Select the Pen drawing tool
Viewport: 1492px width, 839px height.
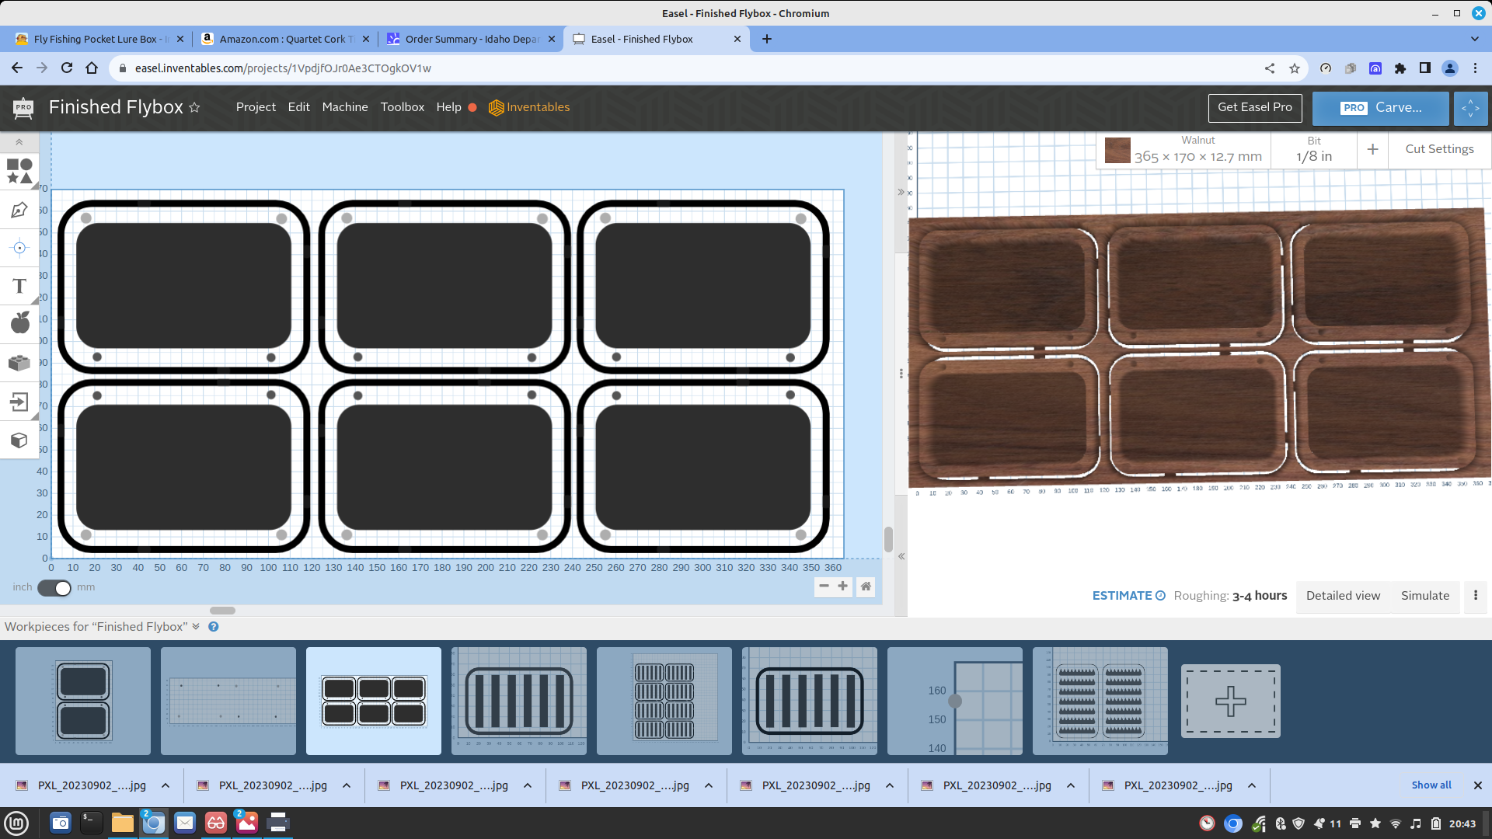point(19,210)
